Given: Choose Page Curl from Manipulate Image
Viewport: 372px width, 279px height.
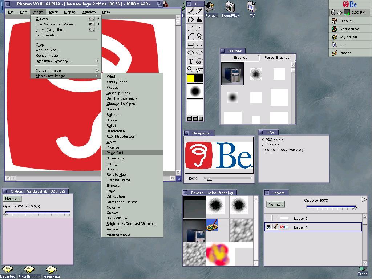Looking at the screenshot, I should coord(132,153).
